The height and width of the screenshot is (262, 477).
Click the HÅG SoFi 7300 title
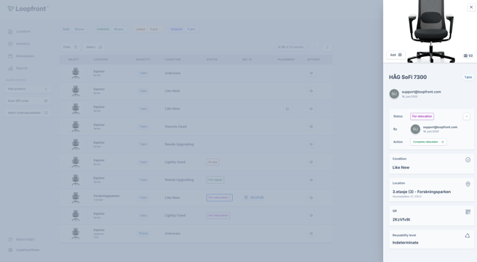coord(408,77)
